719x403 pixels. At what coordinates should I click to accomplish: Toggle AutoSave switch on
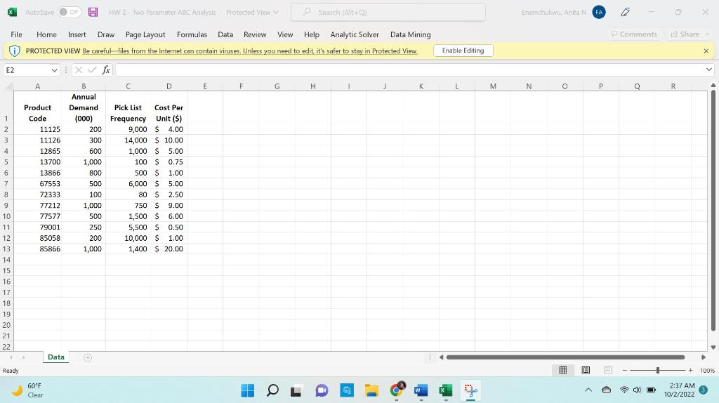click(70, 13)
